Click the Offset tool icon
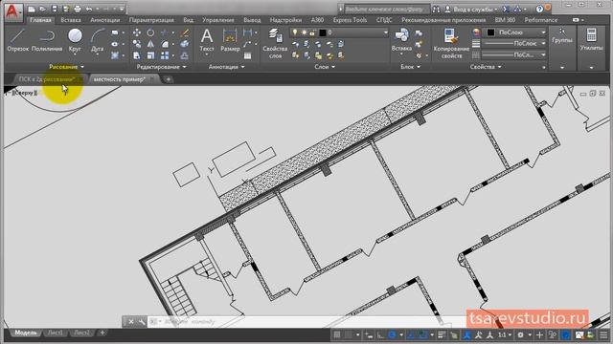This screenshot has height=344, width=613. (x=185, y=55)
